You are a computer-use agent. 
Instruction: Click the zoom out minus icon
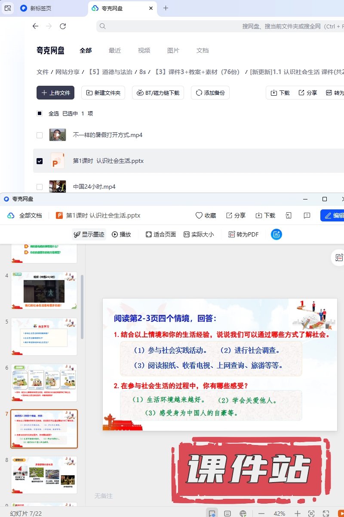click(261, 514)
